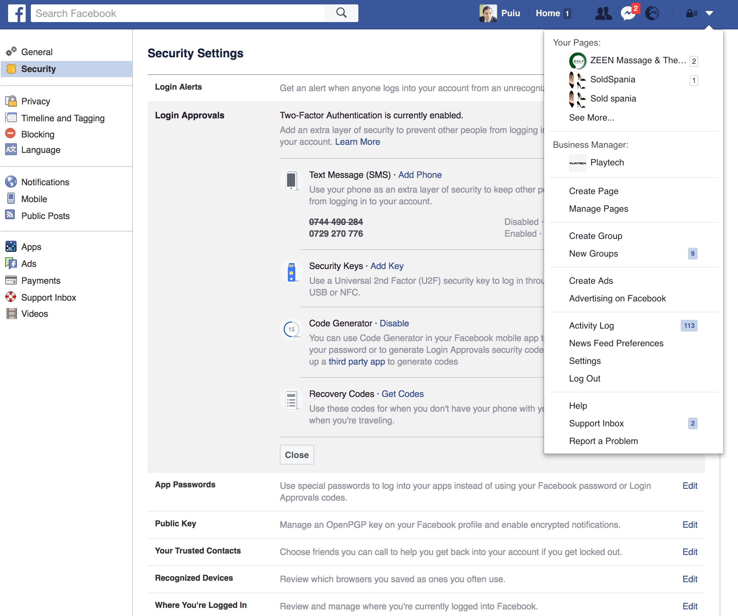This screenshot has height=616, width=738.
Task: Edit Recognized Devices
Action: pos(690,579)
